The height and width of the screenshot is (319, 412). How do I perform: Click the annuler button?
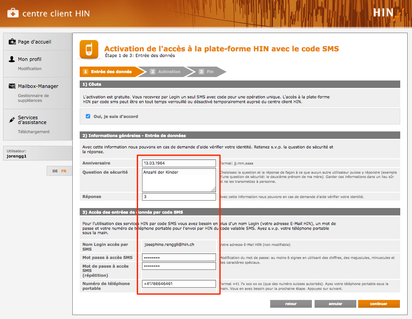click(335, 304)
